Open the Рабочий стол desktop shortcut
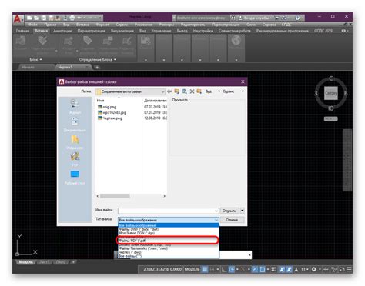The image size is (365, 286). pos(75,178)
